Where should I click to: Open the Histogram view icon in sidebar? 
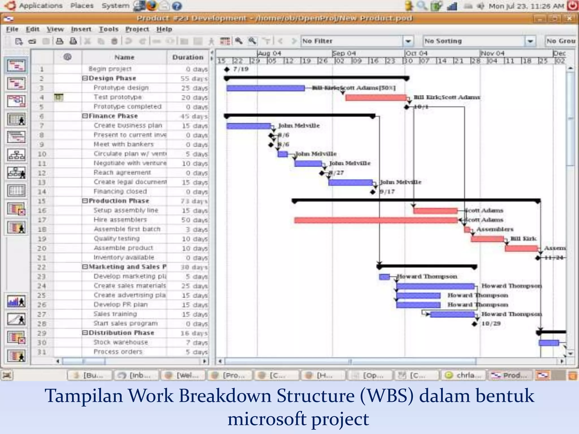16,302
